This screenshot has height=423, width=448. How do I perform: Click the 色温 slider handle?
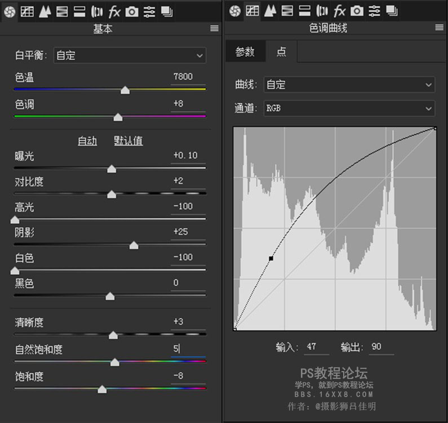pos(125,90)
